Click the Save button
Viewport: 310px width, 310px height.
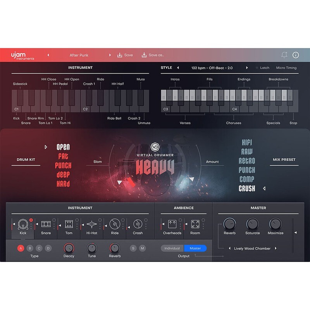tap(125, 55)
